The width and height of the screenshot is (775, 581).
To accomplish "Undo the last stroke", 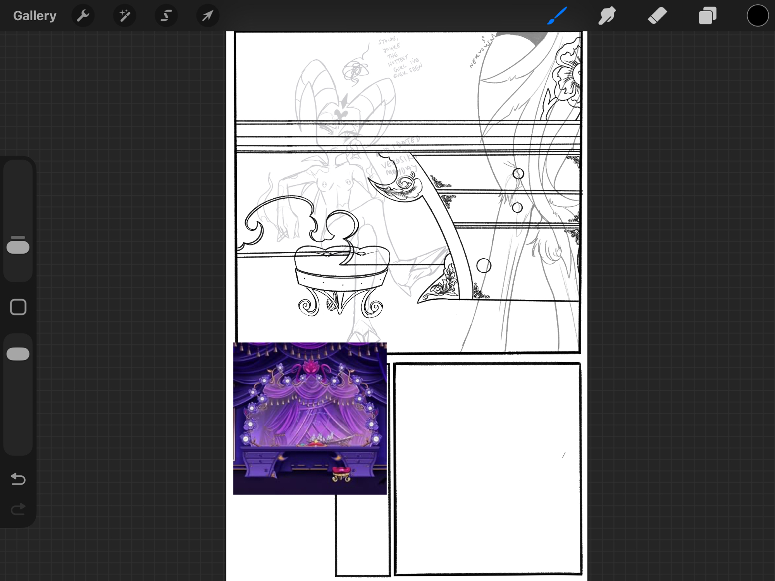I will pyautogui.click(x=18, y=479).
